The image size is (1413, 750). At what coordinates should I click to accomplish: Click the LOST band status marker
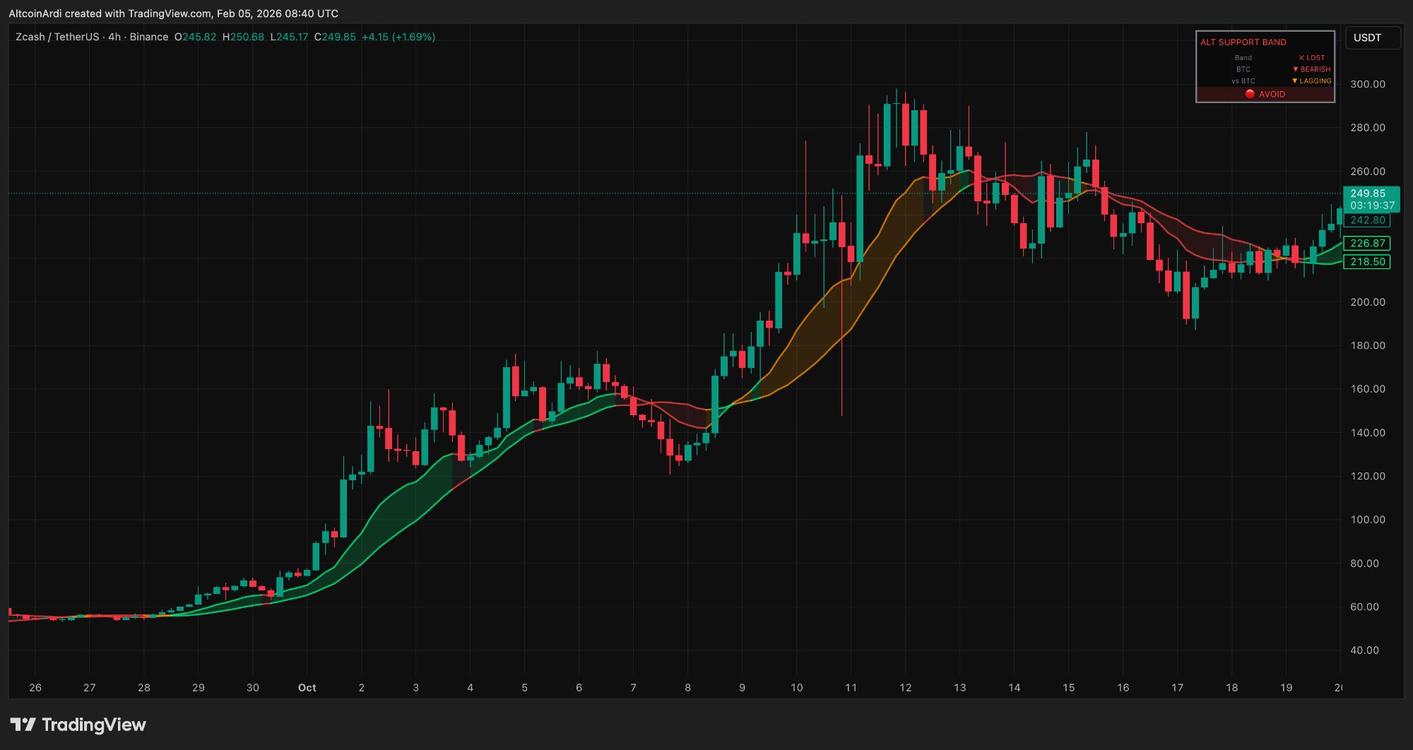coord(1312,58)
